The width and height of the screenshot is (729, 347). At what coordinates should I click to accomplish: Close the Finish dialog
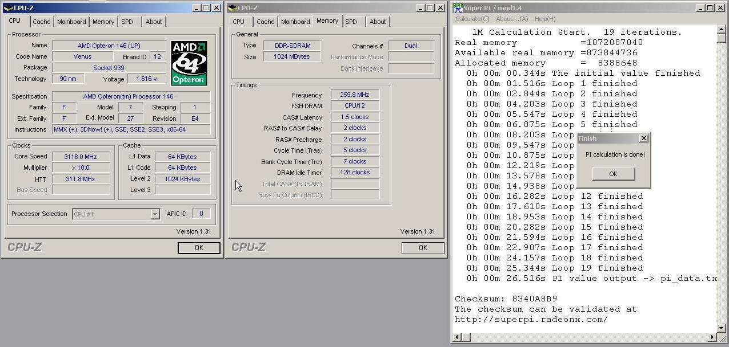(x=644, y=138)
